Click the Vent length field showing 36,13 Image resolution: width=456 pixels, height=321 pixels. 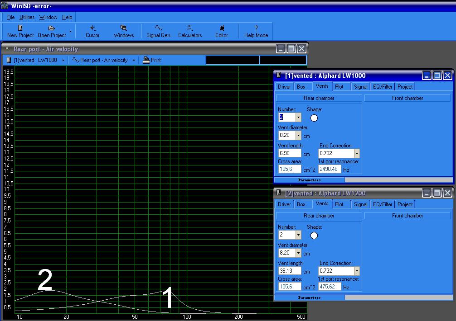coord(289,271)
